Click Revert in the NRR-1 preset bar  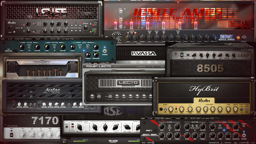[193, 118]
